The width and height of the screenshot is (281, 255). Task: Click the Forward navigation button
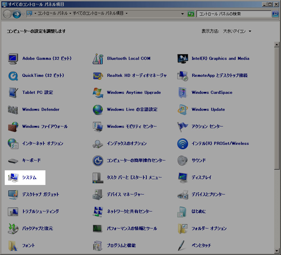17,14
